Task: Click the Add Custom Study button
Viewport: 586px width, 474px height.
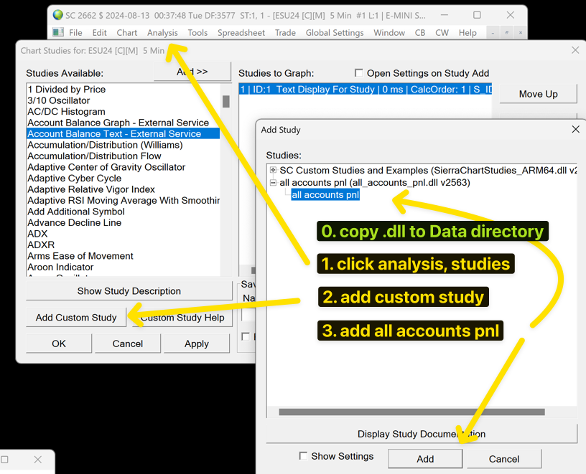Action: [76, 318]
